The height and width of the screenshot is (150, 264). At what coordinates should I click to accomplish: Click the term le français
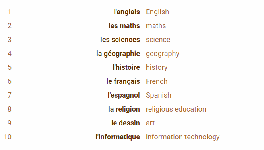click(x=123, y=81)
